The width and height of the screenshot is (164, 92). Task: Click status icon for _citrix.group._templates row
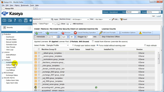[36, 65]
